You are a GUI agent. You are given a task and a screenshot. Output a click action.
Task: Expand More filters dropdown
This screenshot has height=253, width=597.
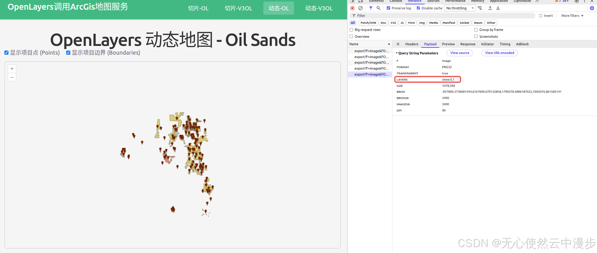[572, 16]
